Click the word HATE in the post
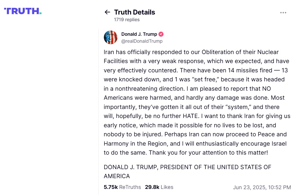Image resolution: width=295 pixels, height=195 pixels. coord(189,116)
